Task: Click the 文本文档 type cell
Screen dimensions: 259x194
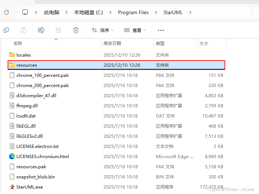Action: click(x=165, y=146)
